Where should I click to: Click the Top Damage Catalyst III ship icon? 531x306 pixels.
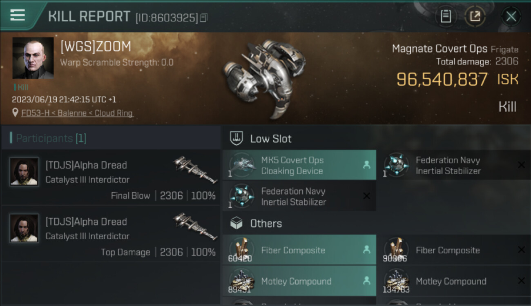tap(194, 226)
